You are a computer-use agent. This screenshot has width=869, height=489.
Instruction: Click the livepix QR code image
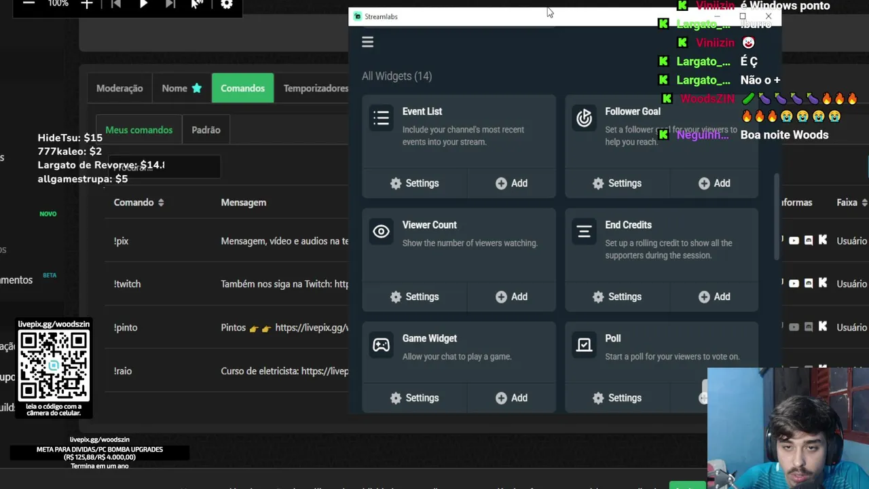tap(54, 365)
